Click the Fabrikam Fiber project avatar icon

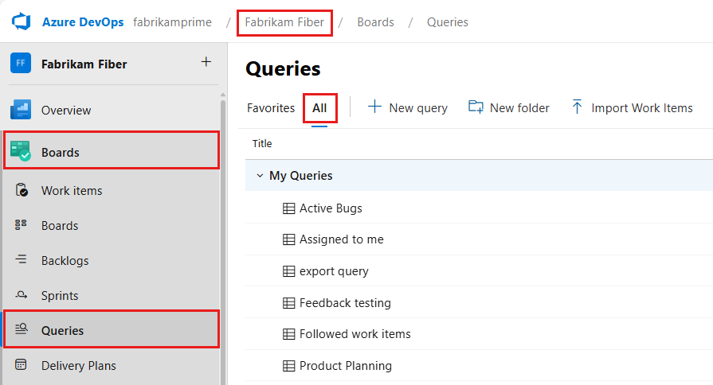coord(21,64)
